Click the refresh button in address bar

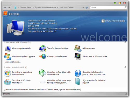point(86,8)
